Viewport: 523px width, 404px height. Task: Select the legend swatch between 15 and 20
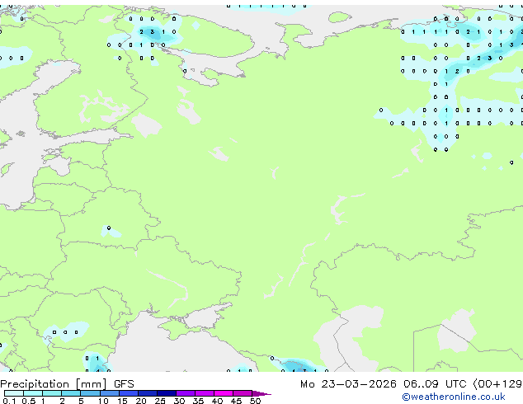(129, 393)
